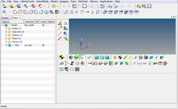Expand the Data Sets folder
This screenshot has height=109, width=178.
click(6, 32)
